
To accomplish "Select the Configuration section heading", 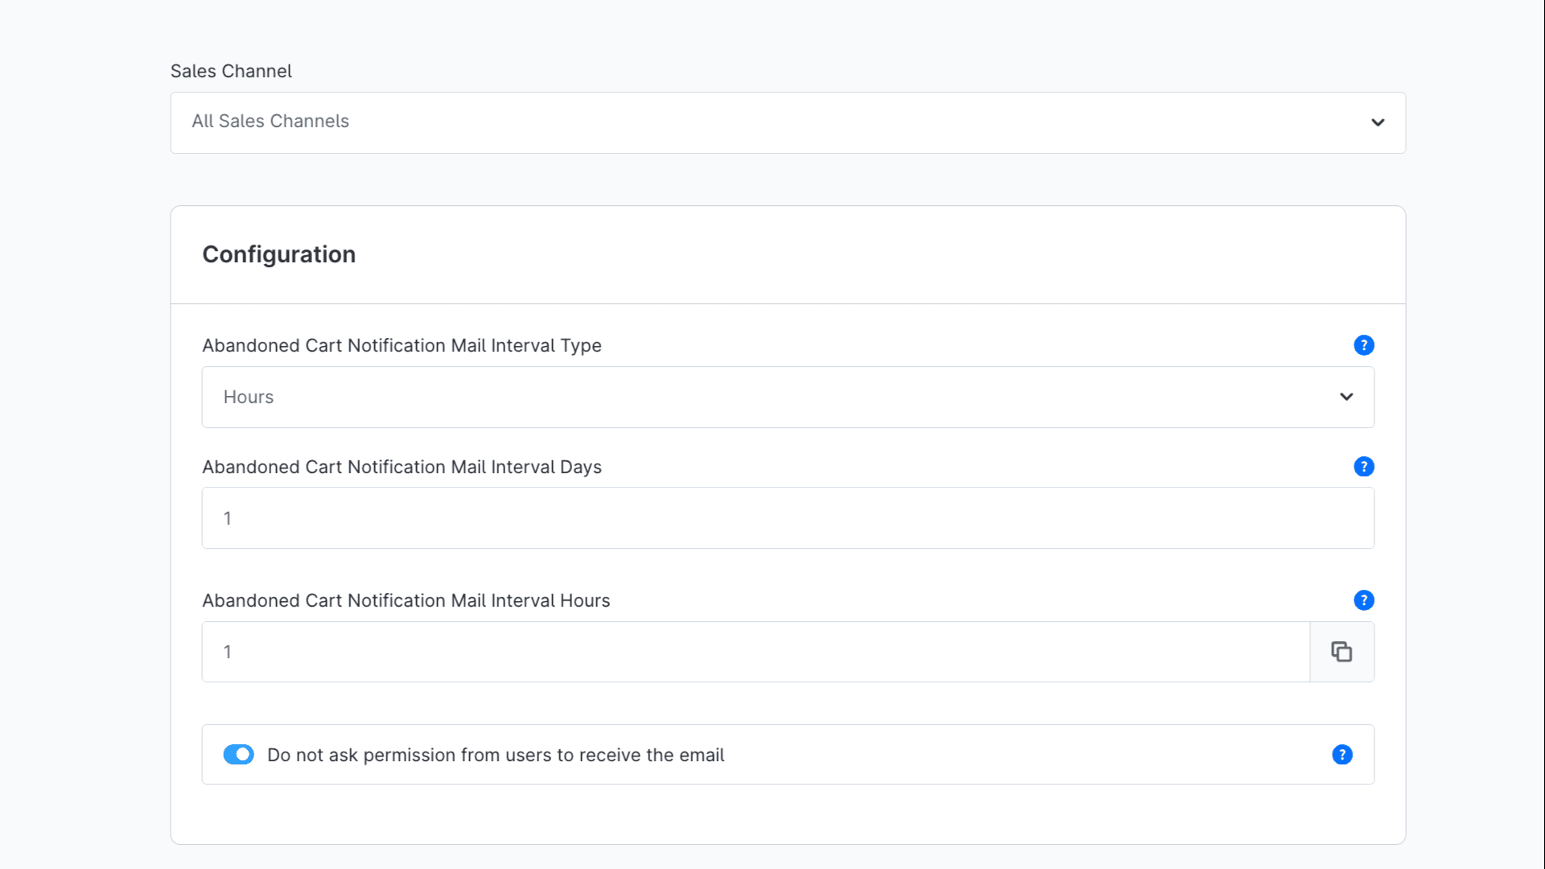I will 278,254.
